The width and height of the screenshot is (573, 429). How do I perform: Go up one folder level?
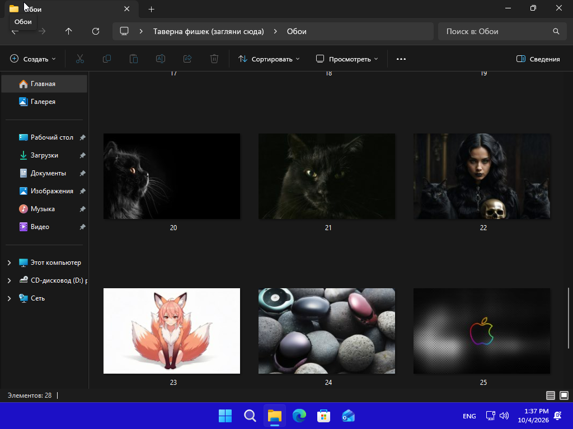pyautogui.click(x=69, y=31)
